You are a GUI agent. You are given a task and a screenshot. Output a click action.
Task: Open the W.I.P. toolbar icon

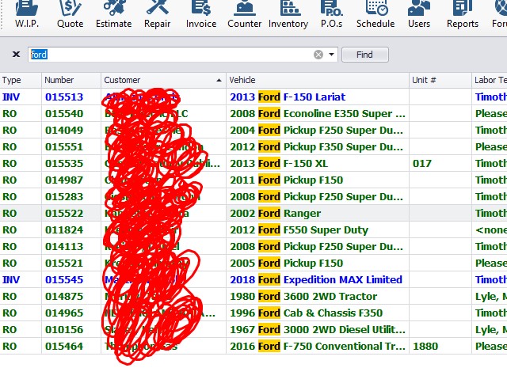coord(27,14)
